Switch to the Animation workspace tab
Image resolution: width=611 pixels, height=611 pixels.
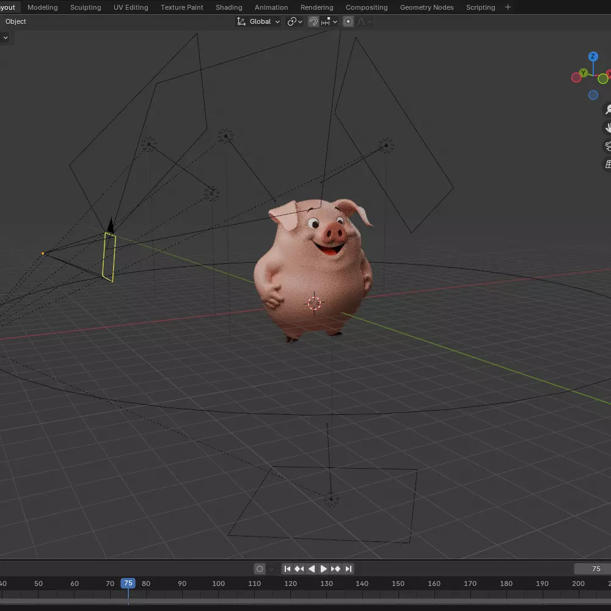(271, 7)
